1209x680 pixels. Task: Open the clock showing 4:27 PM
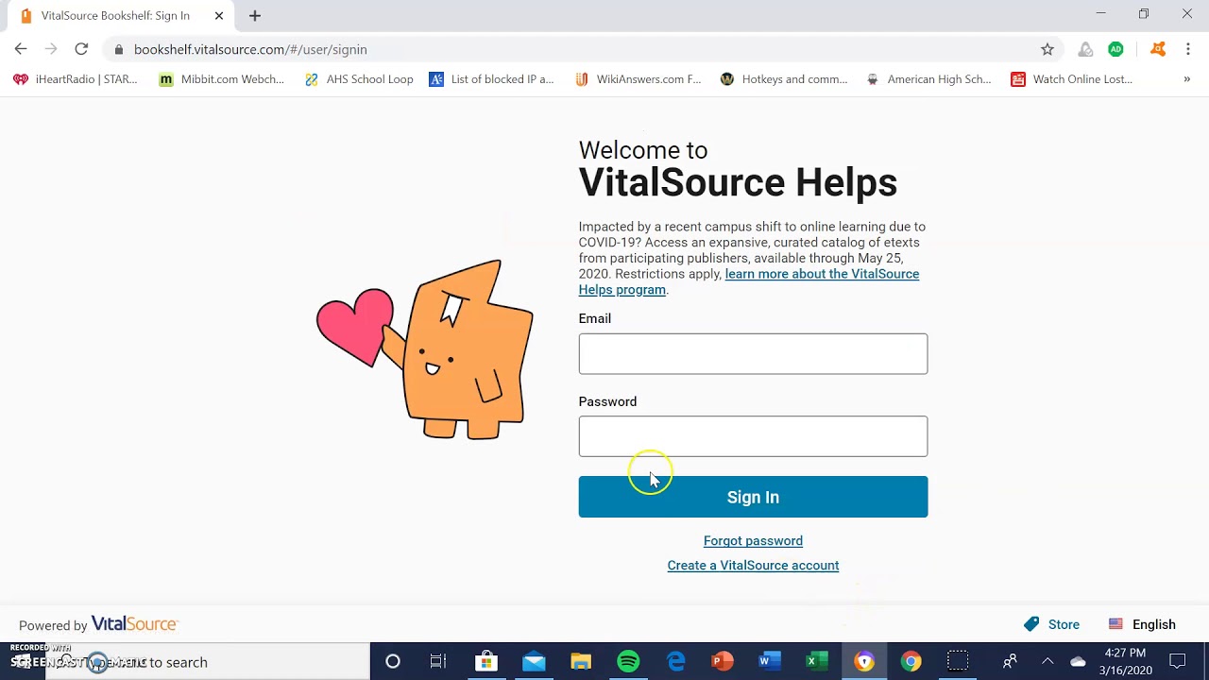1125,662
